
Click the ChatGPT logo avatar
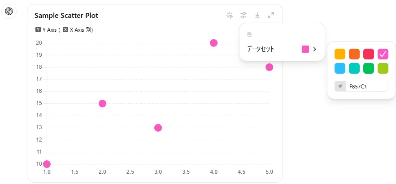[x=9, y=11]
